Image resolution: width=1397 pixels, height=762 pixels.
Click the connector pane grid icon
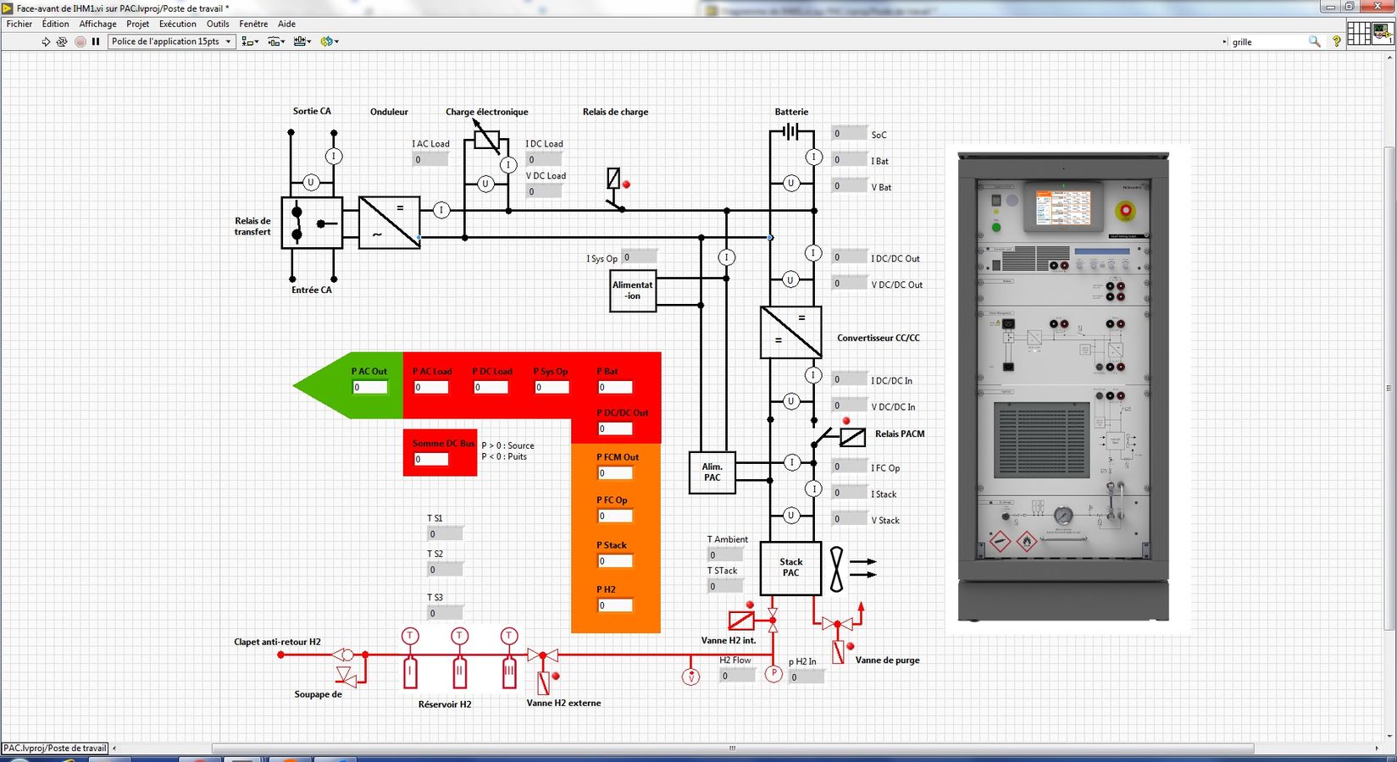pyautogui.click(x=1358, y=33)
